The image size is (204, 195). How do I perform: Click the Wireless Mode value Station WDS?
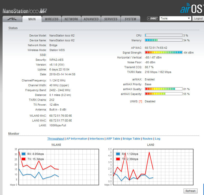(57, 50)
